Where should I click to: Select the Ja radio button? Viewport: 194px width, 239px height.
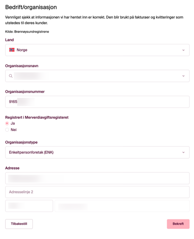(7, 123)
